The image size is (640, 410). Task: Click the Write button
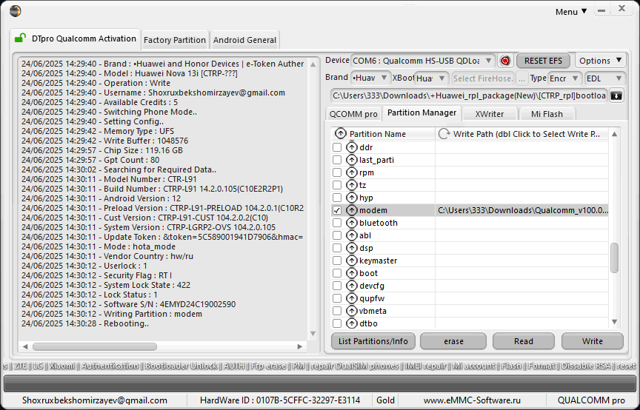tap(593, 341)
